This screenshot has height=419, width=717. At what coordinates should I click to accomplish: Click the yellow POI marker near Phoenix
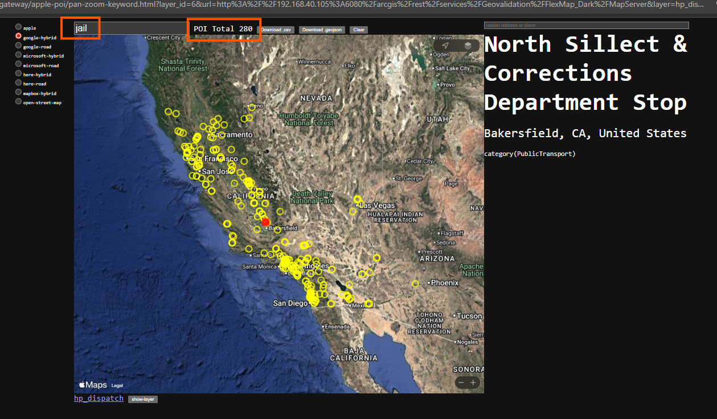[x=415, y=284]
